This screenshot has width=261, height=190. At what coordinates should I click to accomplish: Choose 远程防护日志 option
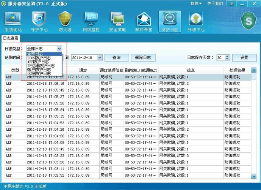coord(44,73)
